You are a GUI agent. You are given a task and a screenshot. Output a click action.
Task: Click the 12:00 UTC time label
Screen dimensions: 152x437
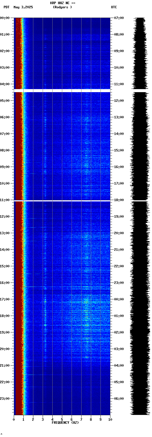[x=119, y=101]
